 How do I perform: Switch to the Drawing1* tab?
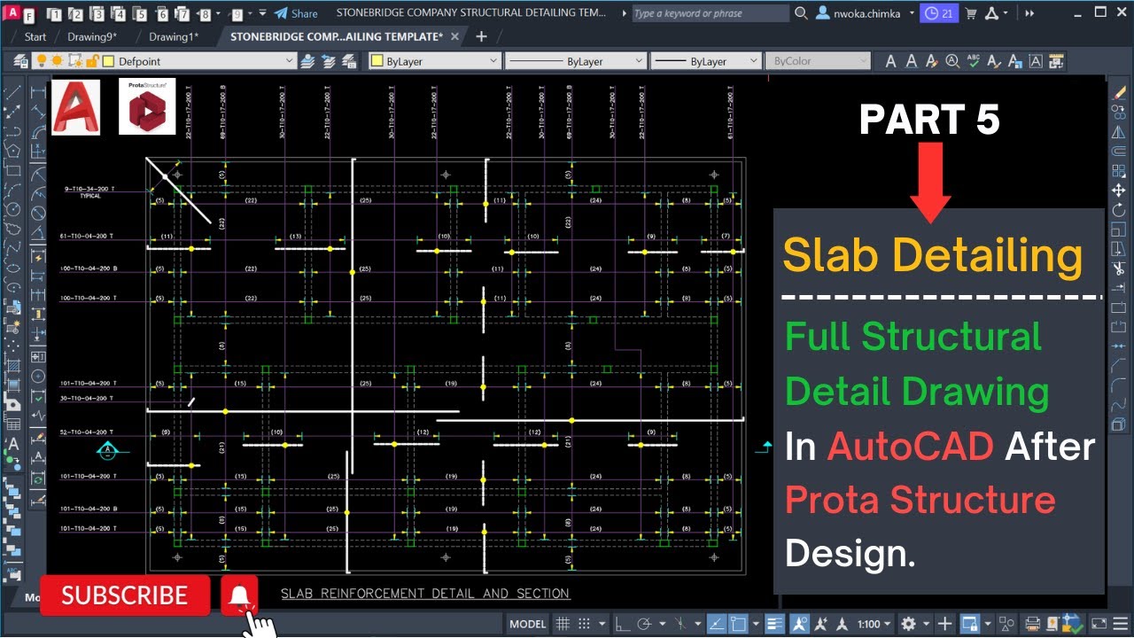(174, 36)
